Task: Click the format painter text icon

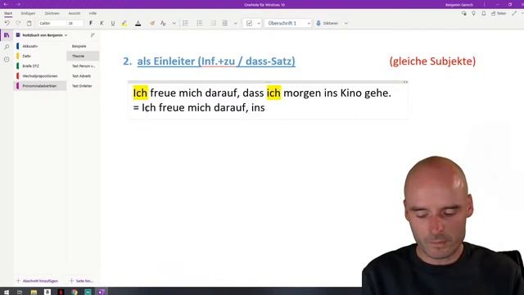Action: coord(163,23)
